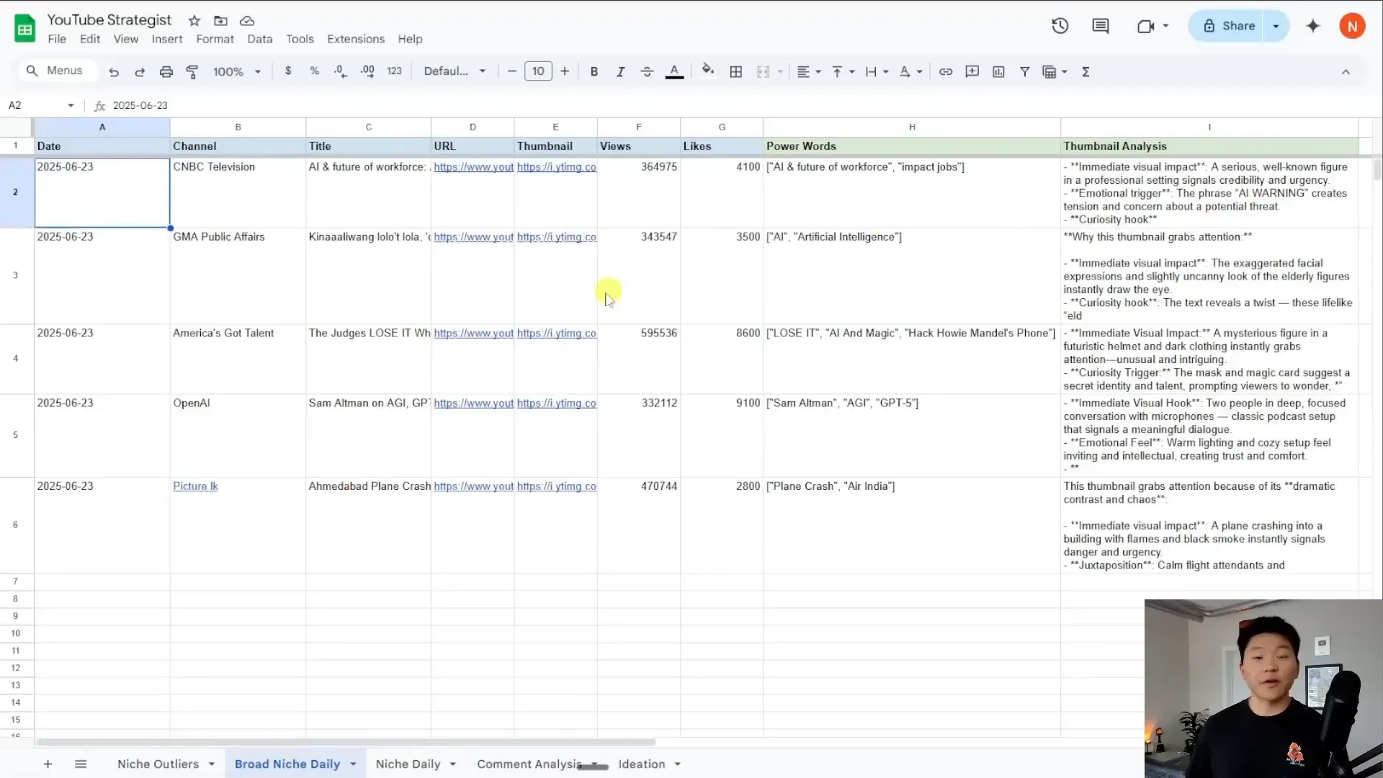Screen dimensions: 1383x778
Task: Open the fill color picker
Action: [708, 70]
